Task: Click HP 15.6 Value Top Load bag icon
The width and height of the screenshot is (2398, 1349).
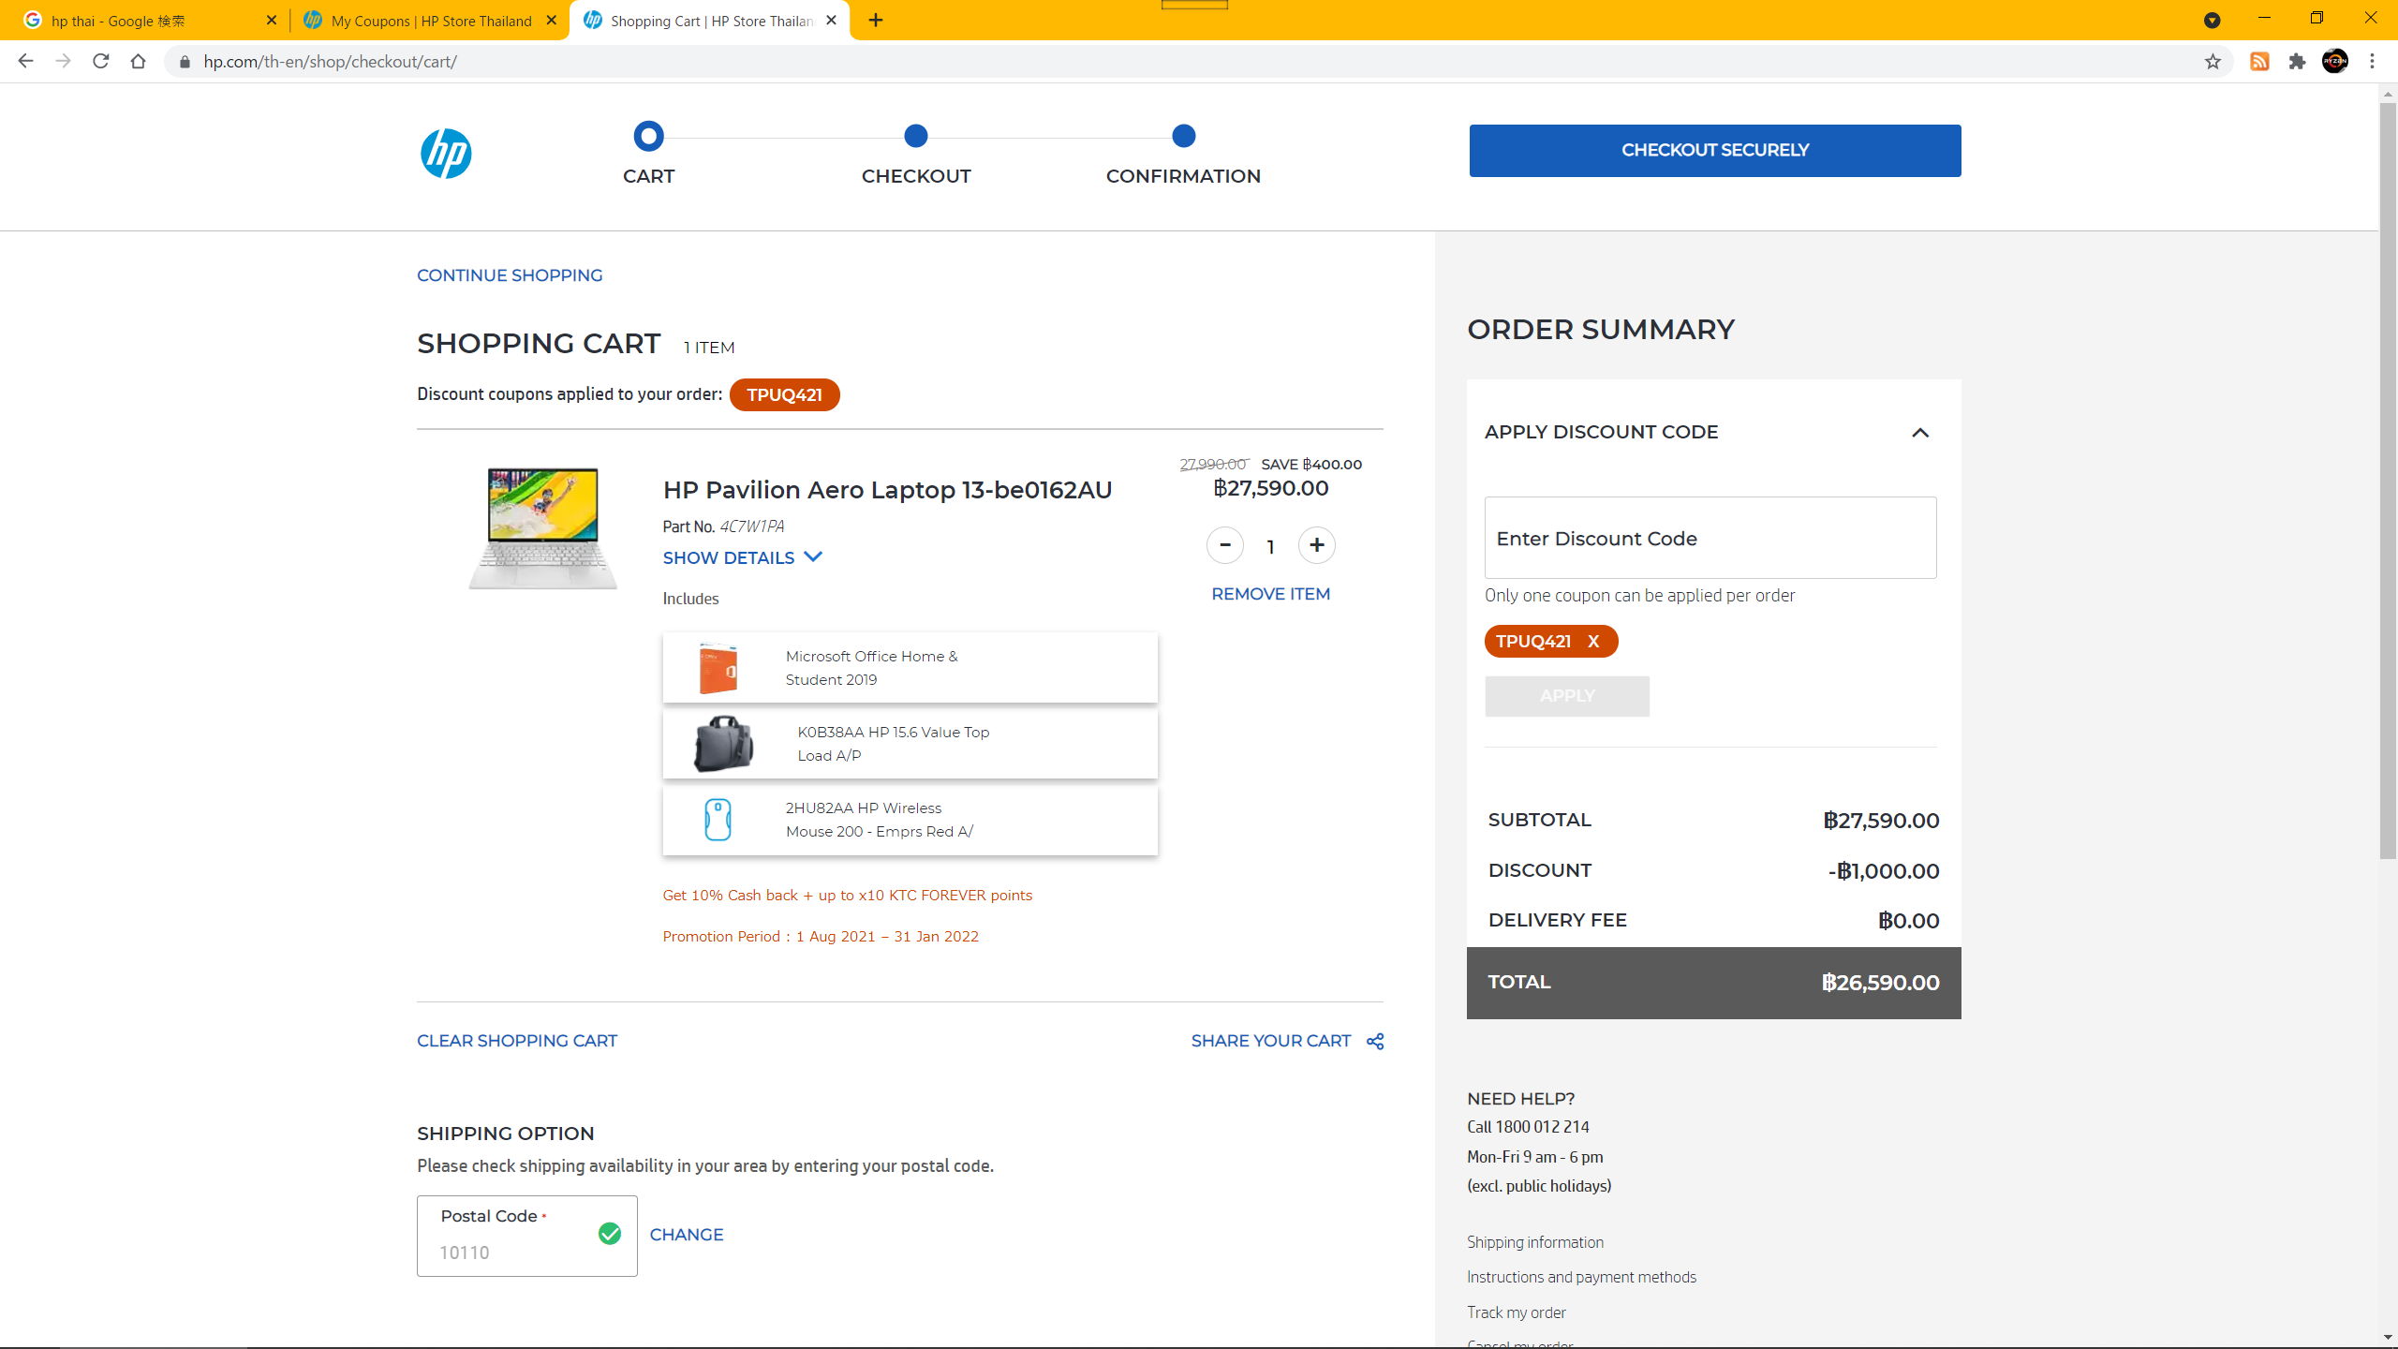Action: tap(723, 744)
